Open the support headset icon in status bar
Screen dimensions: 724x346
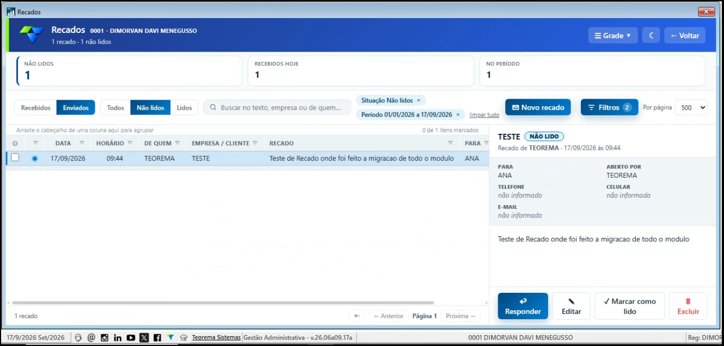click(x=78, y=338)
